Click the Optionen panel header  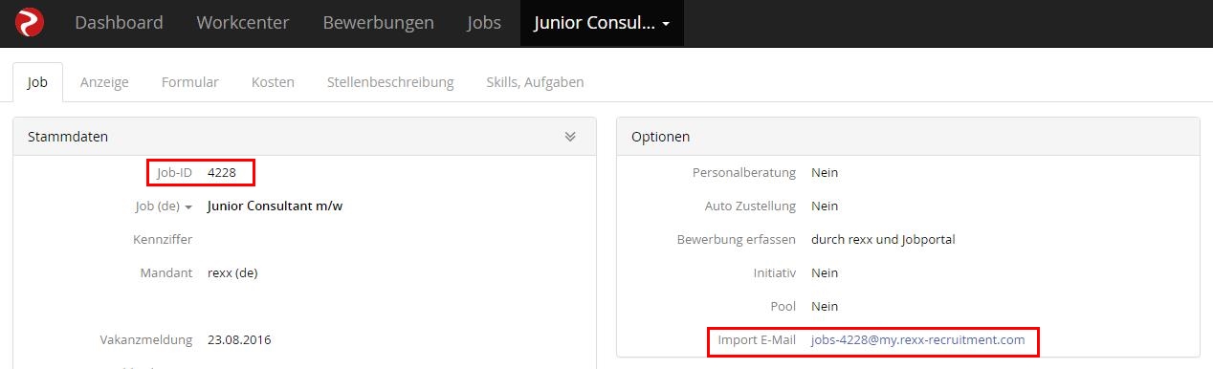(908, 137)
